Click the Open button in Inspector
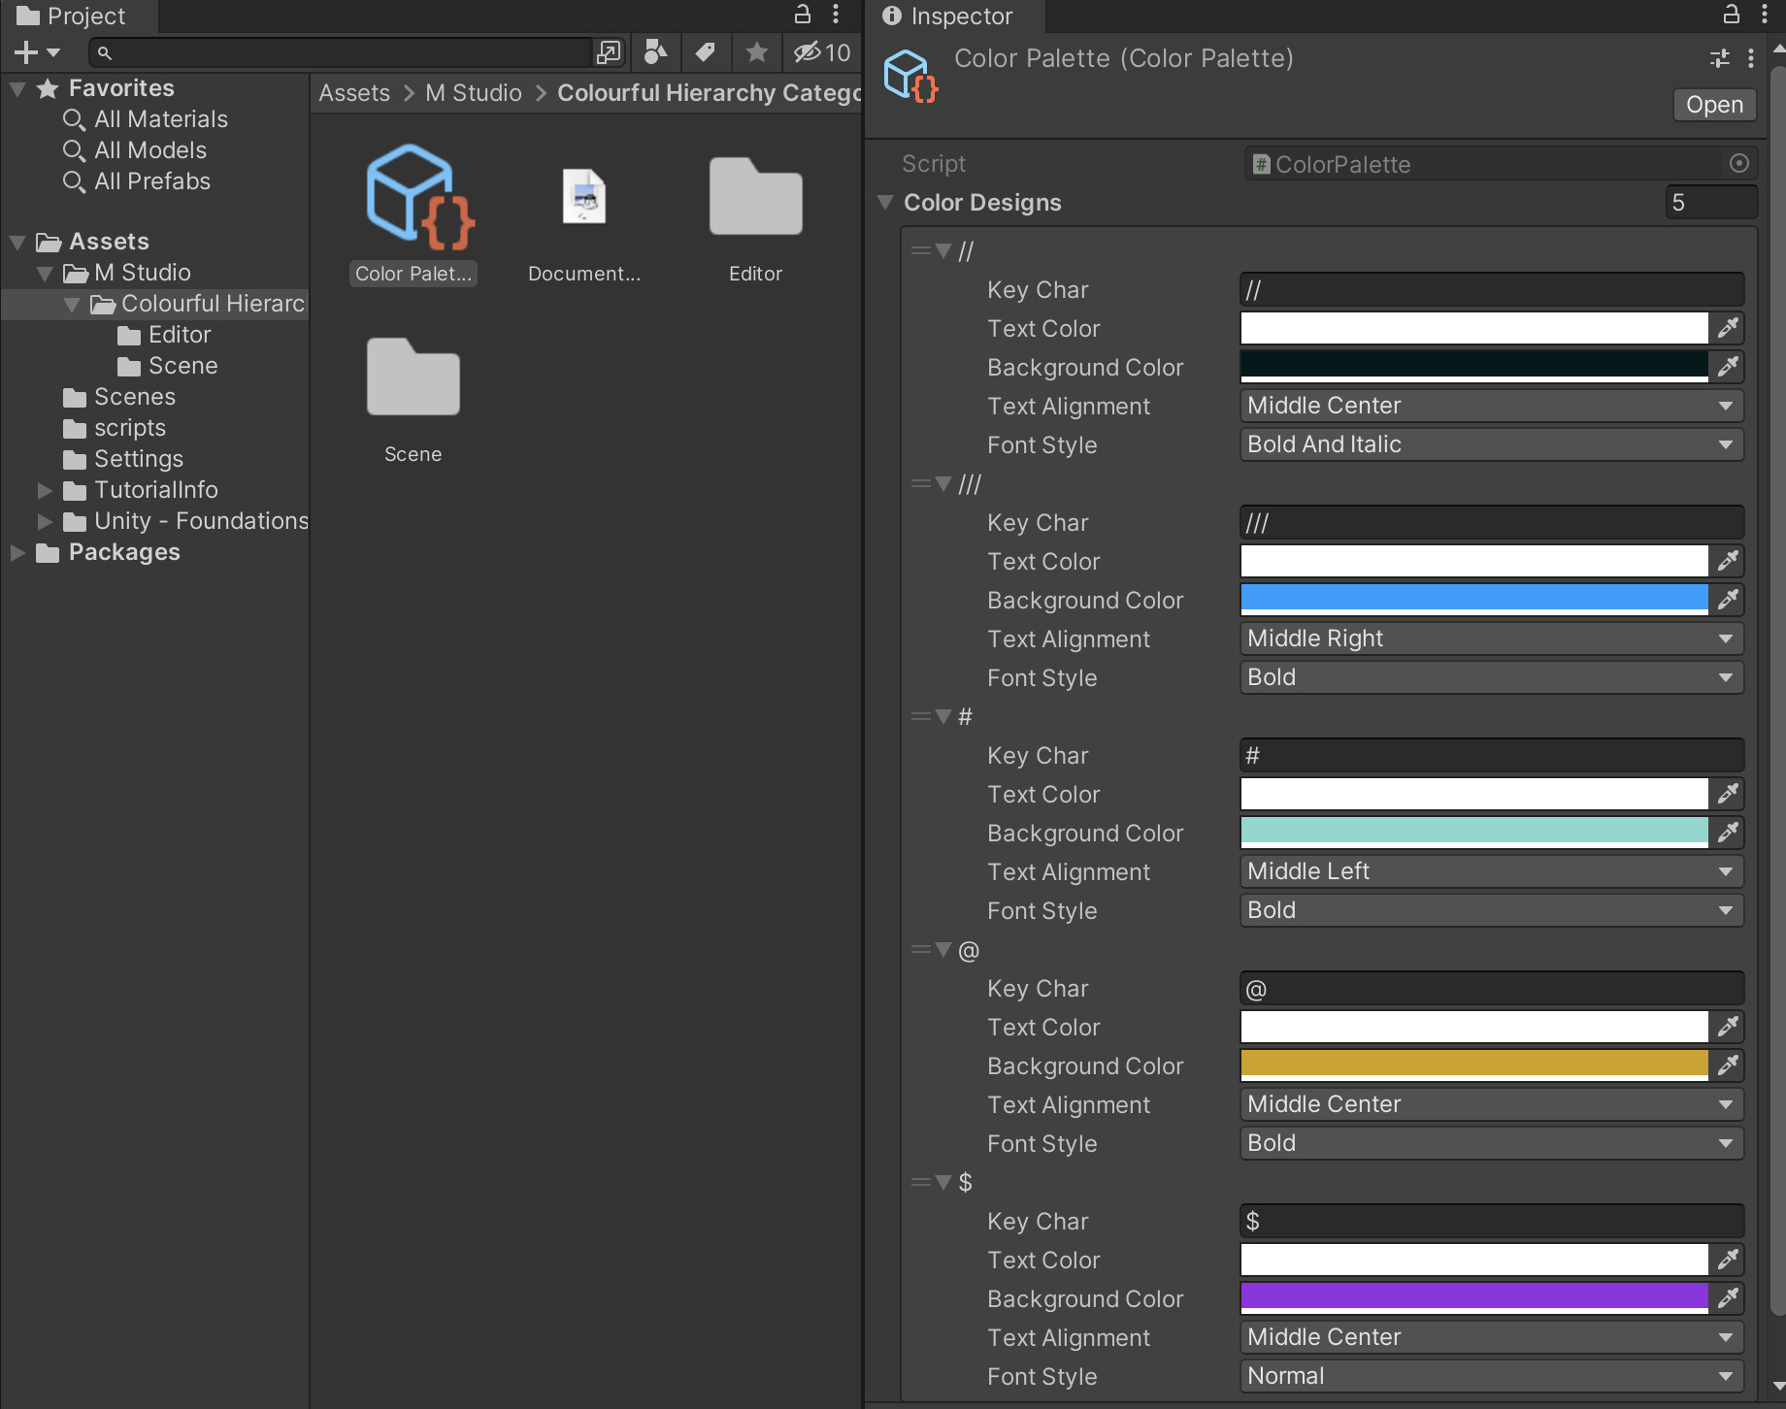Viewport: 1786px width, 1409px height. click(1713, 104)
